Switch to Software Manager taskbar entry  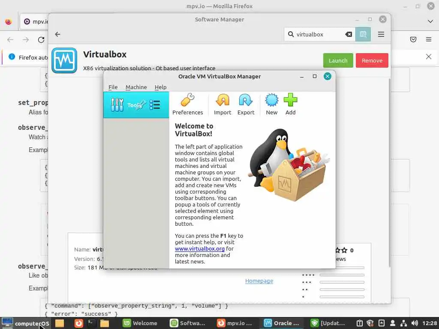188,323
